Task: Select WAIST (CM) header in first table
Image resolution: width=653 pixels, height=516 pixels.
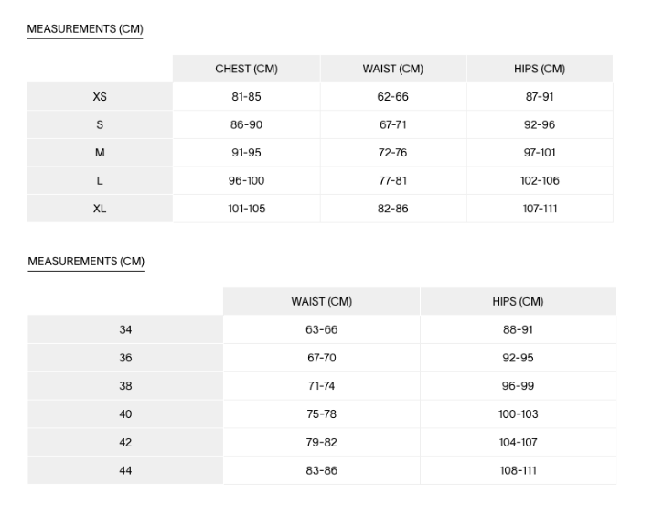Action: [x=392, y=69]
